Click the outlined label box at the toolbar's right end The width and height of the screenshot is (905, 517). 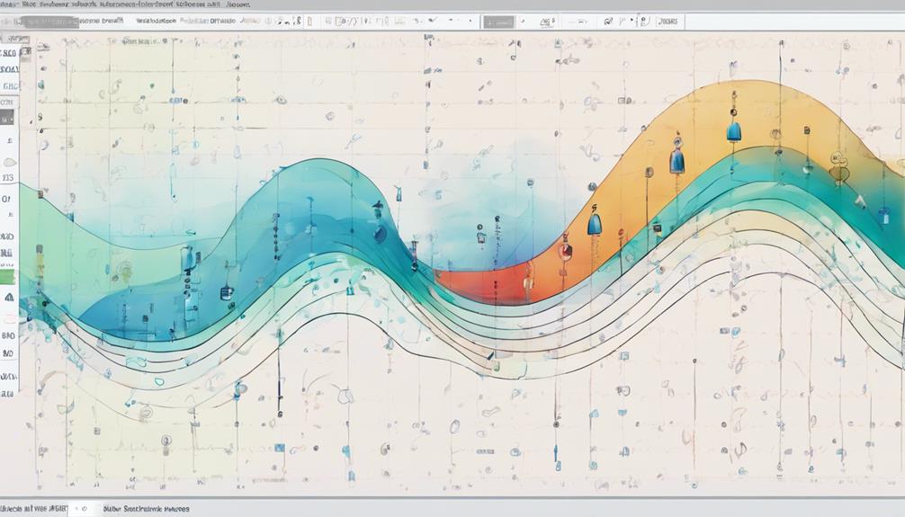coord(668,22)
